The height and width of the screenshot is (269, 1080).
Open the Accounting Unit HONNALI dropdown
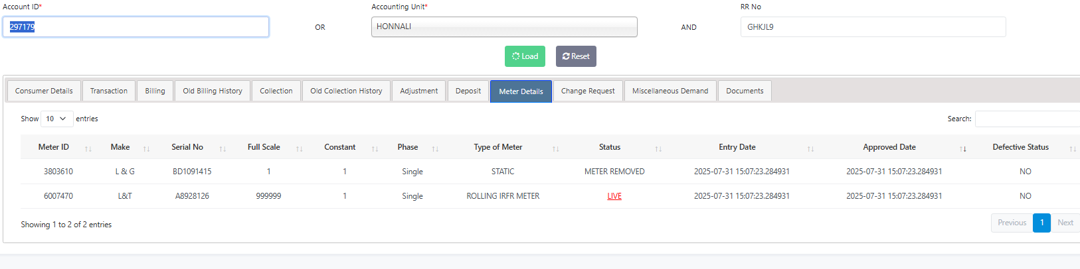(504, 27)
